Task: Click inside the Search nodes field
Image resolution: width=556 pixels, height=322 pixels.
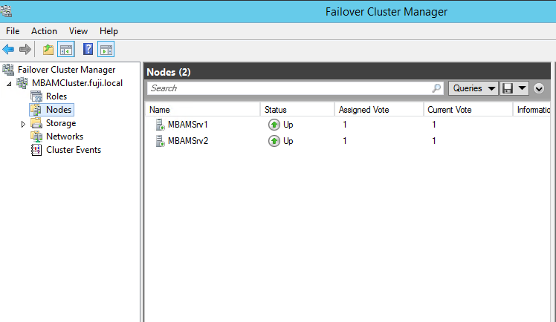Action: tap(290, 88)
